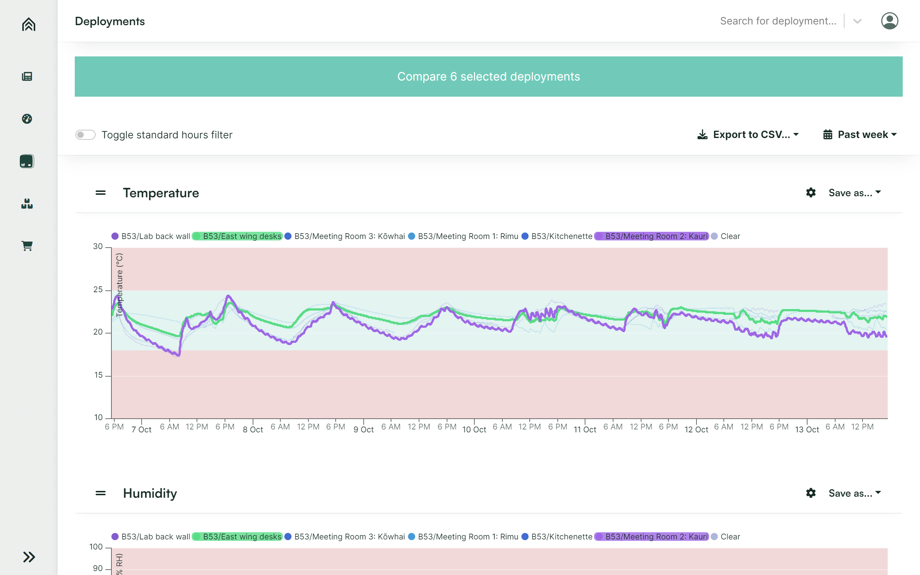Expand Temperature Save as menu

coord(854,193)
